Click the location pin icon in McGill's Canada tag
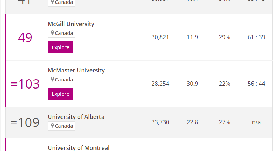Viewport: 275px width, 151px height. coord(52,33)
